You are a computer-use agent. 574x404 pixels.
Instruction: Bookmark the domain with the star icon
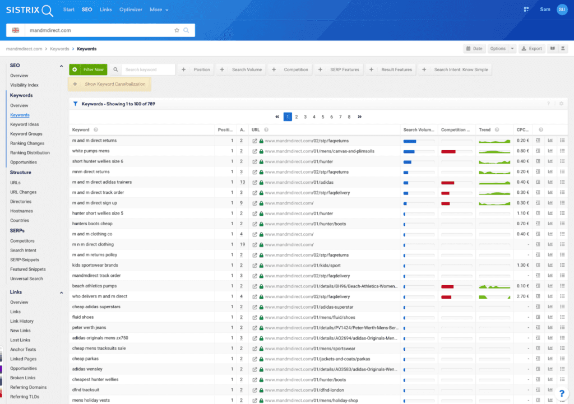177,30
